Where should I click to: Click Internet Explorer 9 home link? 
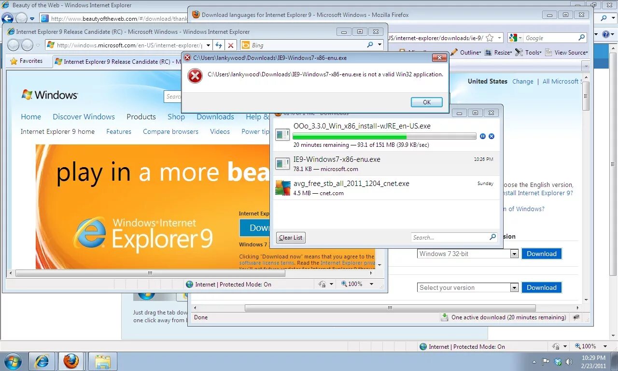pos(57,131)
